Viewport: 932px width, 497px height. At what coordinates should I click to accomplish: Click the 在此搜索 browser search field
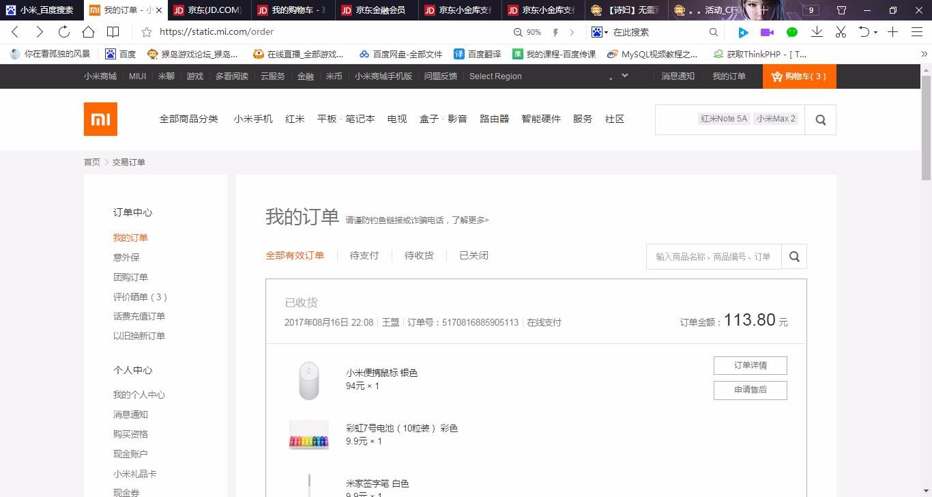(658, 32)
